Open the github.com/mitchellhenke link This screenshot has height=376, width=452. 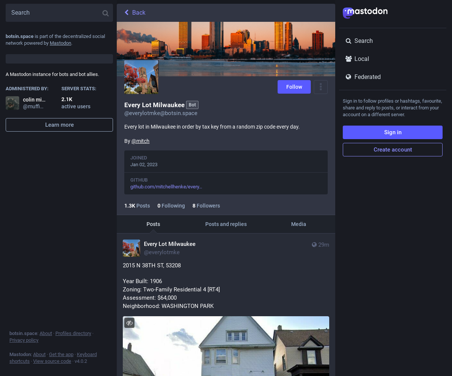click(x=166, y=187)
